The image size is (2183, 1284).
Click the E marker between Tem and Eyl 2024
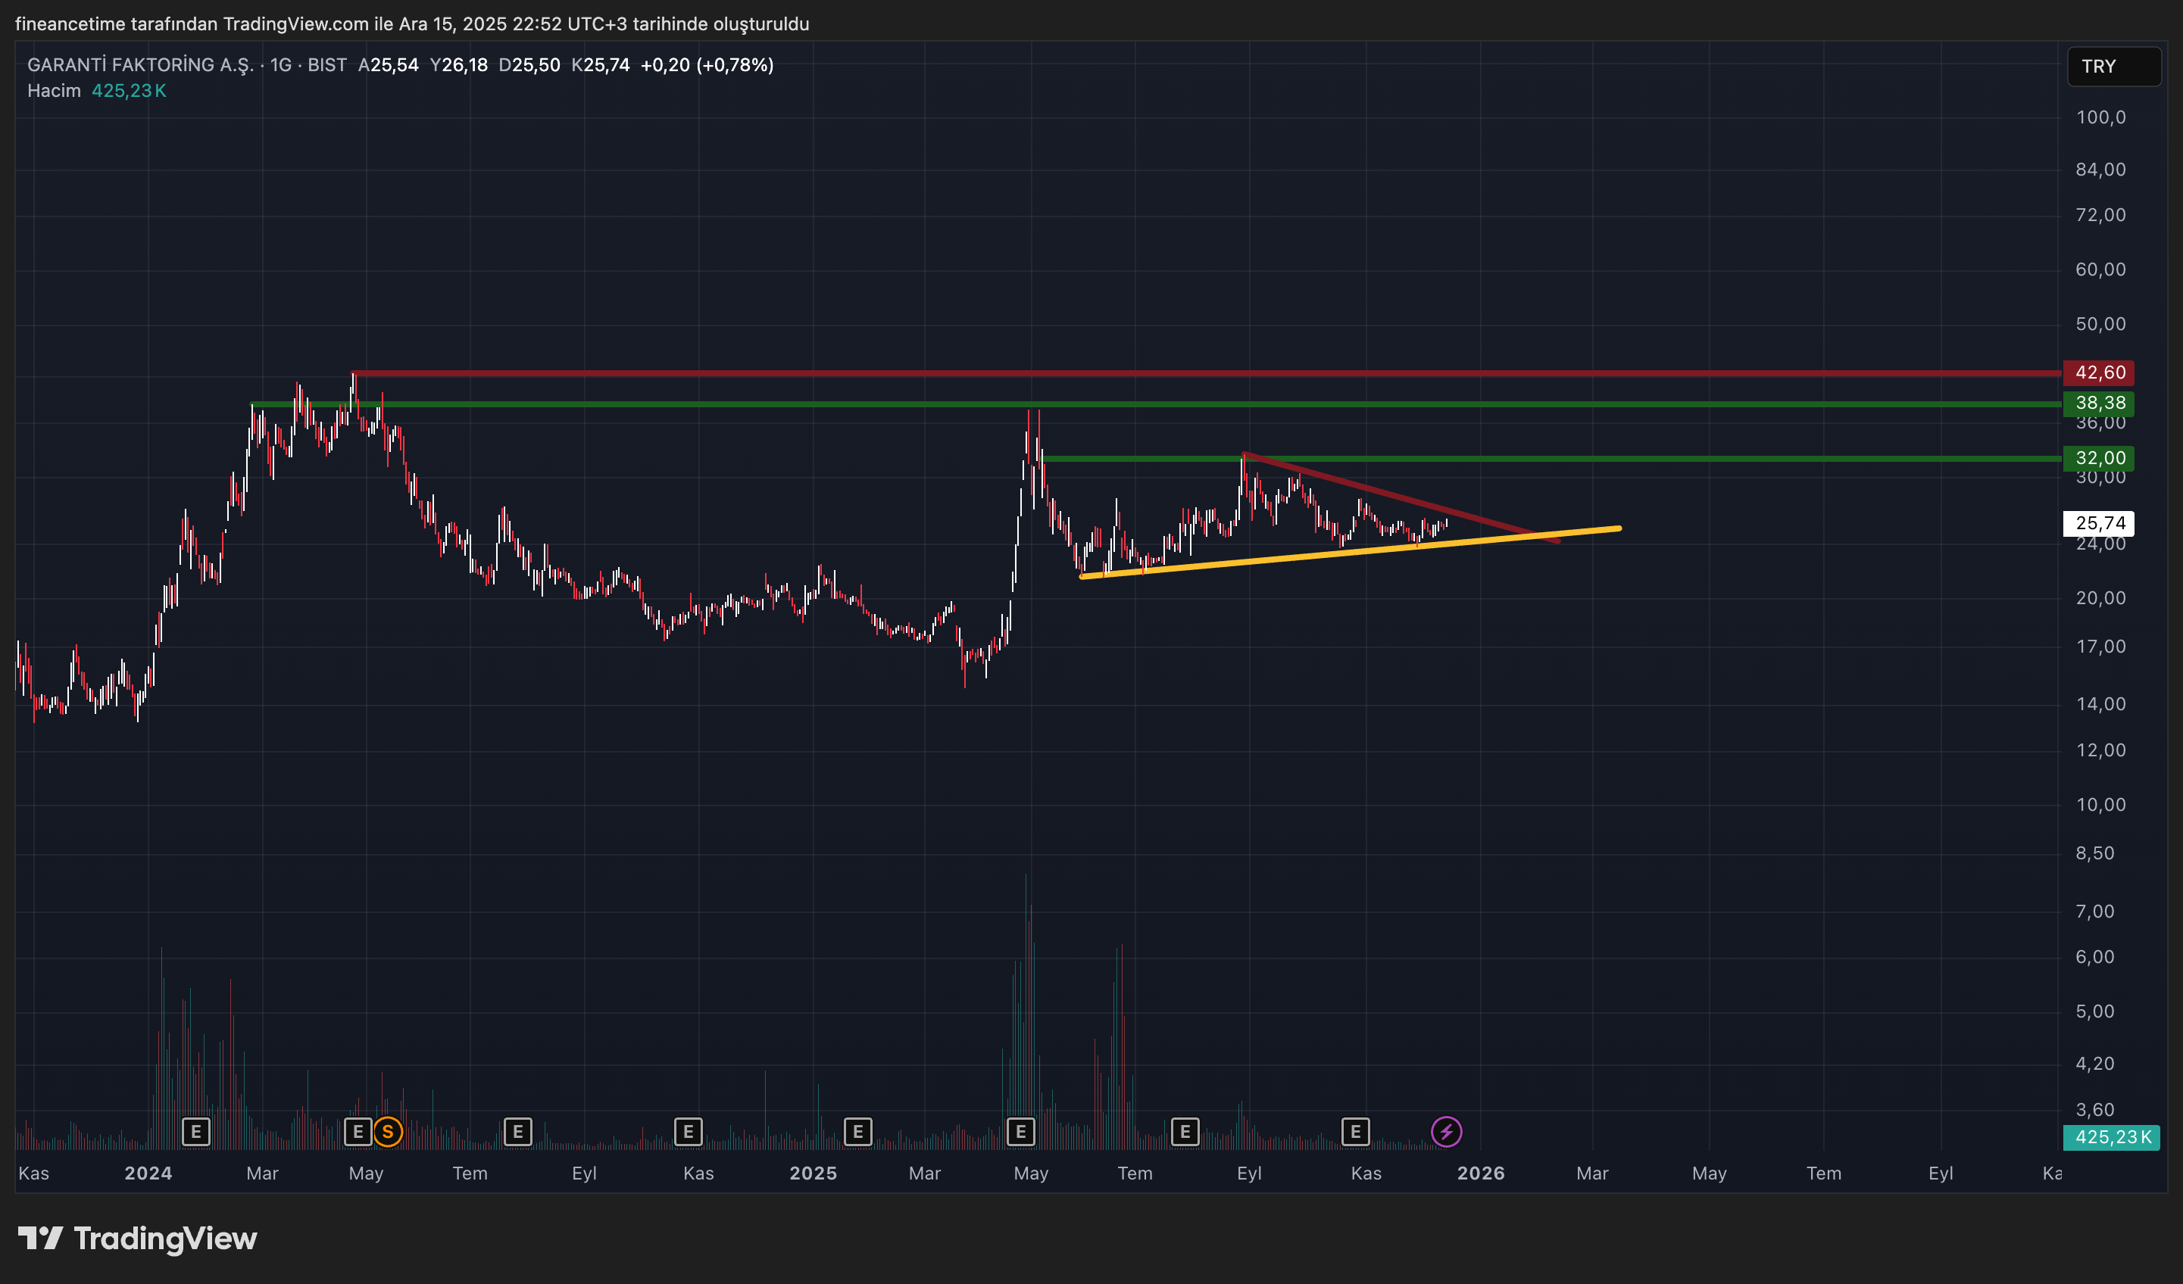(x=517, y=1131)
